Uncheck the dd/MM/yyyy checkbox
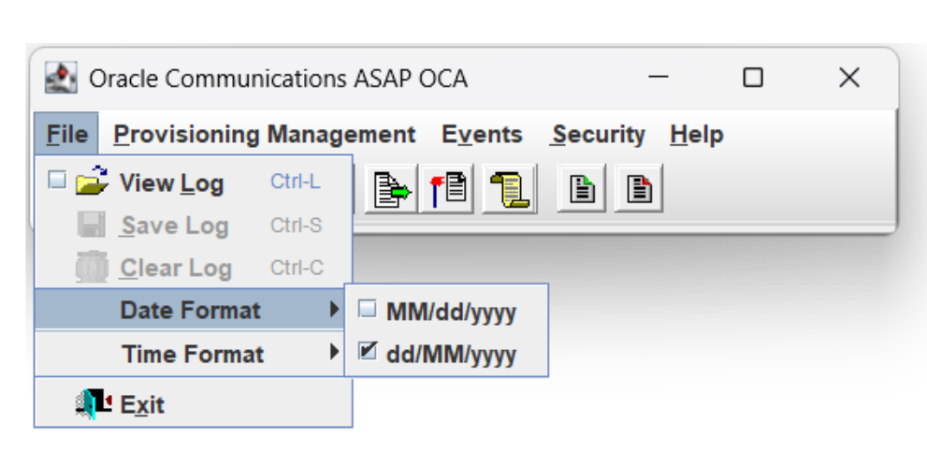927x453 pixels. pos(368,352)
